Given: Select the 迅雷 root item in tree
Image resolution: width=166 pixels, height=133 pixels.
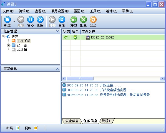Looking at the screenshot, I should click(15, 37).
